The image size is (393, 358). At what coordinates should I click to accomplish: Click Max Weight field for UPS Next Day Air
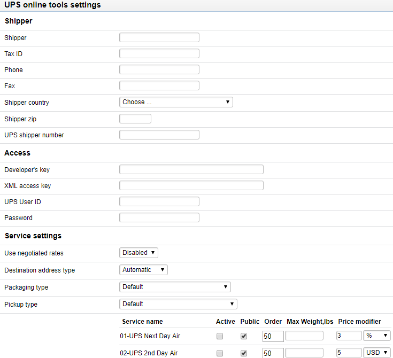coord(304,336)
